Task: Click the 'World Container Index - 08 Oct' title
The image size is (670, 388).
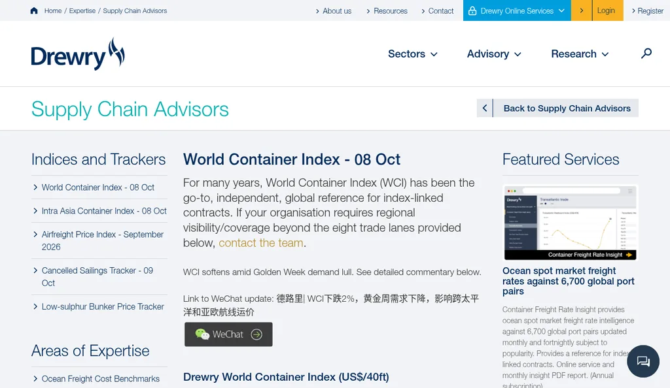Action: [x=291, y=159]
